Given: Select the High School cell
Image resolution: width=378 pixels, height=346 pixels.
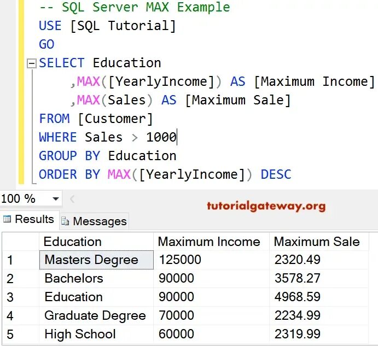Looking at the screenshot, I should [96, 334].
